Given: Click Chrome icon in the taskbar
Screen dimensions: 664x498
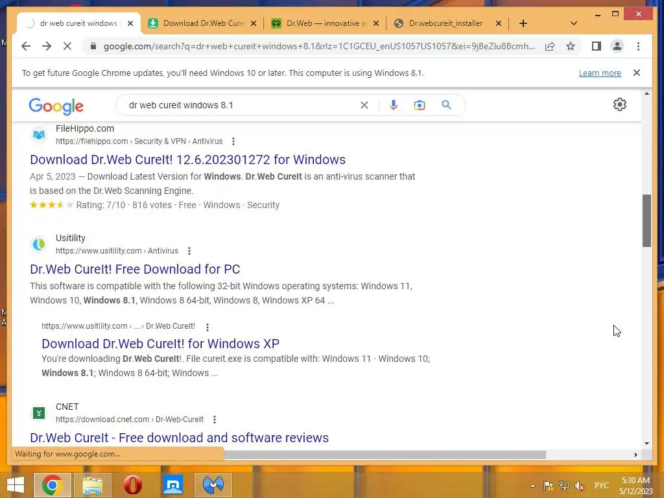Looking at the screenshot, I should 52,485.
